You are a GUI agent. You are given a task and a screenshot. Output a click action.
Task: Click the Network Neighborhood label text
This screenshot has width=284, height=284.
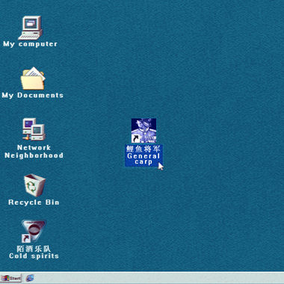[x=34, y=152]
